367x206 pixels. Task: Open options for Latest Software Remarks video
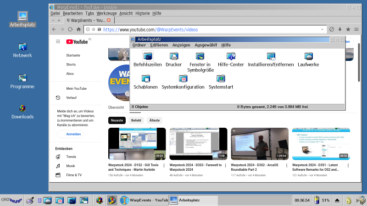tap(348, 165)
